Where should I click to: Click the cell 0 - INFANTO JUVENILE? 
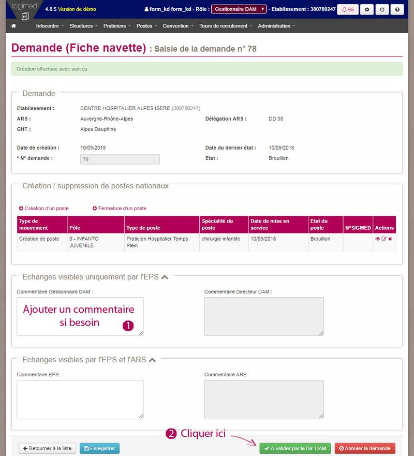[96, 242]
